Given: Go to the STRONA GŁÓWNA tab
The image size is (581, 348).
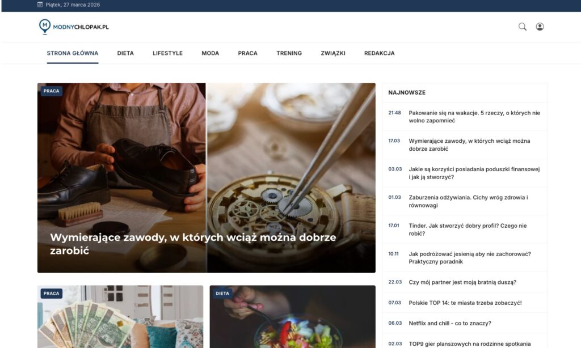Looking at the screenshot, I should [73, 53].
